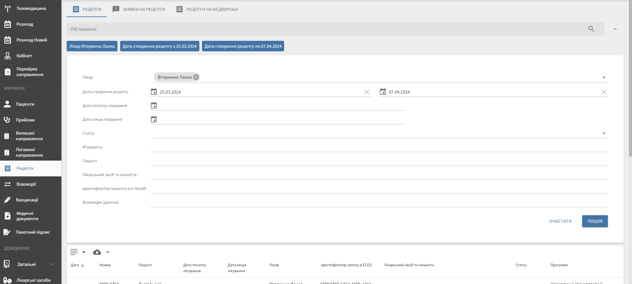Open Телемедицина in the sidebar
This screenshot has width=632, height=284.
pyautogui.click(x=31, y=9)
